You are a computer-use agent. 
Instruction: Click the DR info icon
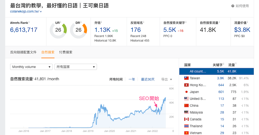[81, 22]
